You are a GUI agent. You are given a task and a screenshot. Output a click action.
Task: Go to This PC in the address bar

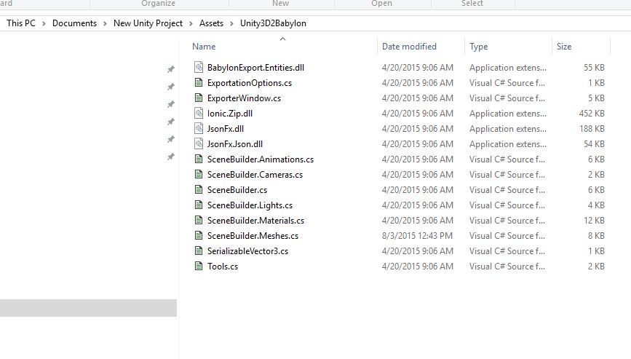[21, 23]
